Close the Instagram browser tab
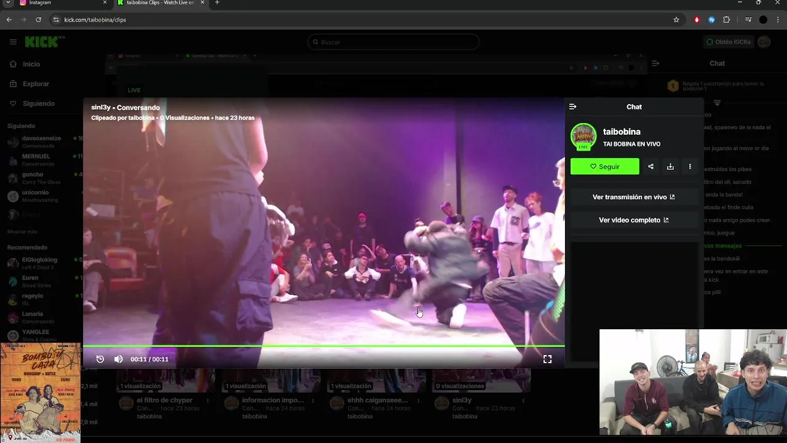Image resolution: width=787 pixels, height=443 pixels. (x=105, y=3)
